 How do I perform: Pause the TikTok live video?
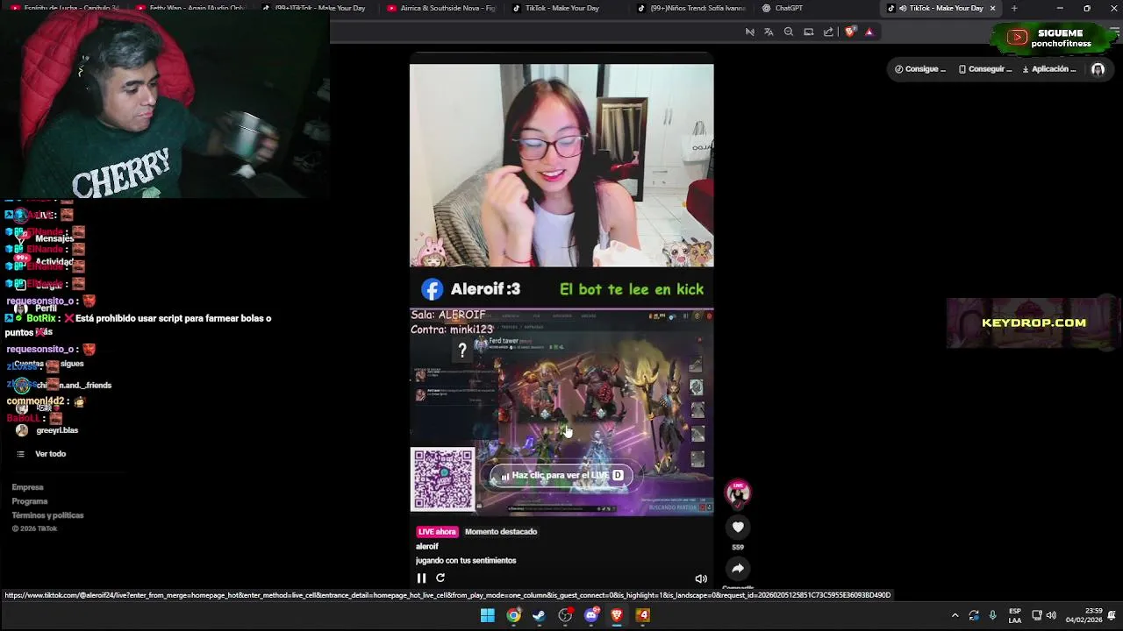point(421,578)
